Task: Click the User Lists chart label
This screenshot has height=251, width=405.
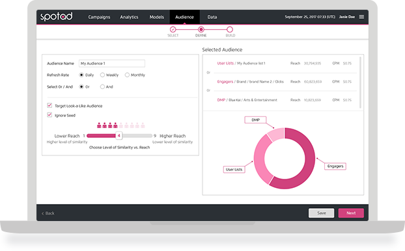Action: click(x=234, y=170)
